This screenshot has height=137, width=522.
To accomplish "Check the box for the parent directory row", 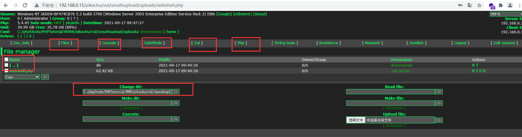I will click(6, 65).
